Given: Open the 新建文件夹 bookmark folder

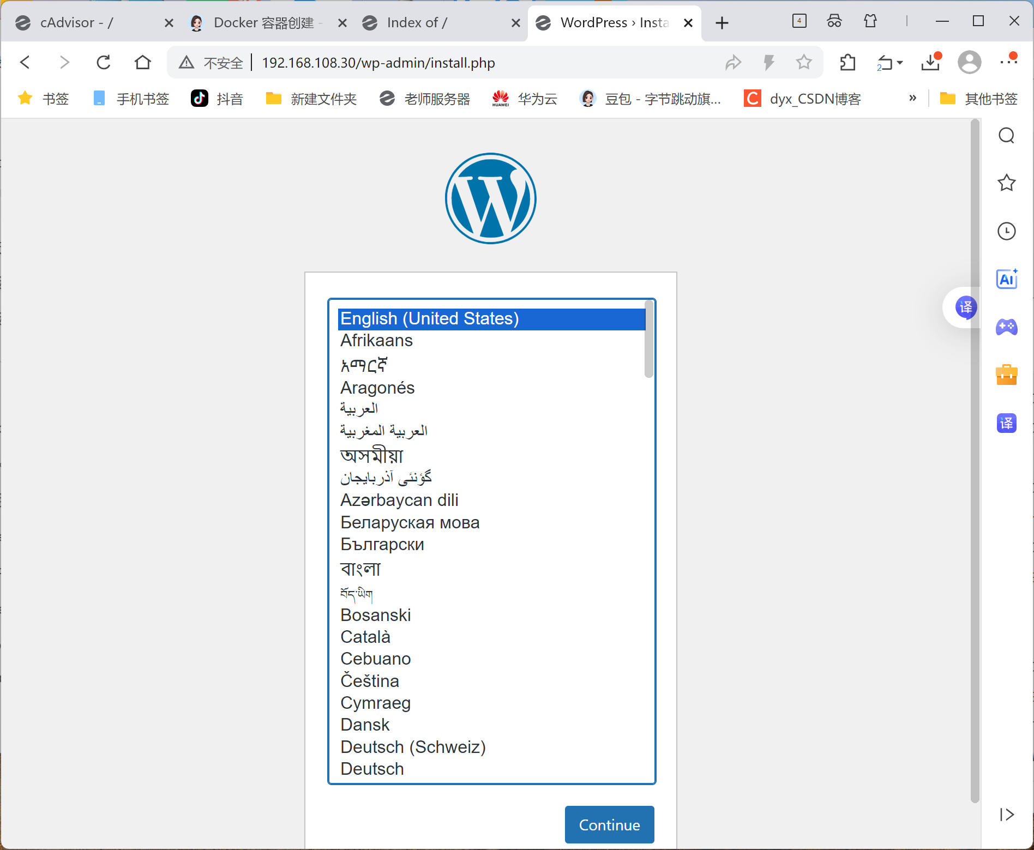Looking at the screenshot, I should point(311,99).
